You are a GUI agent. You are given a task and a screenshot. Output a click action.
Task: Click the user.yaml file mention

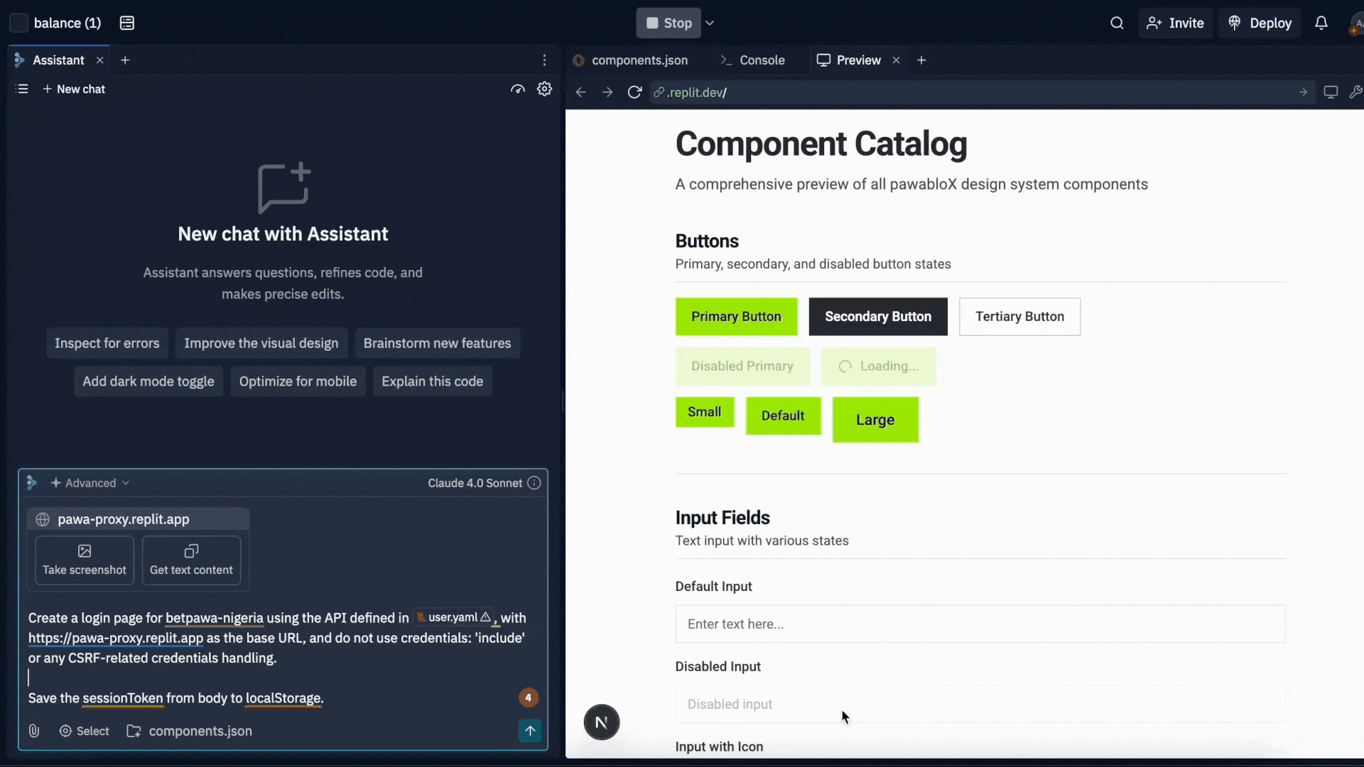tap(453, 617)
